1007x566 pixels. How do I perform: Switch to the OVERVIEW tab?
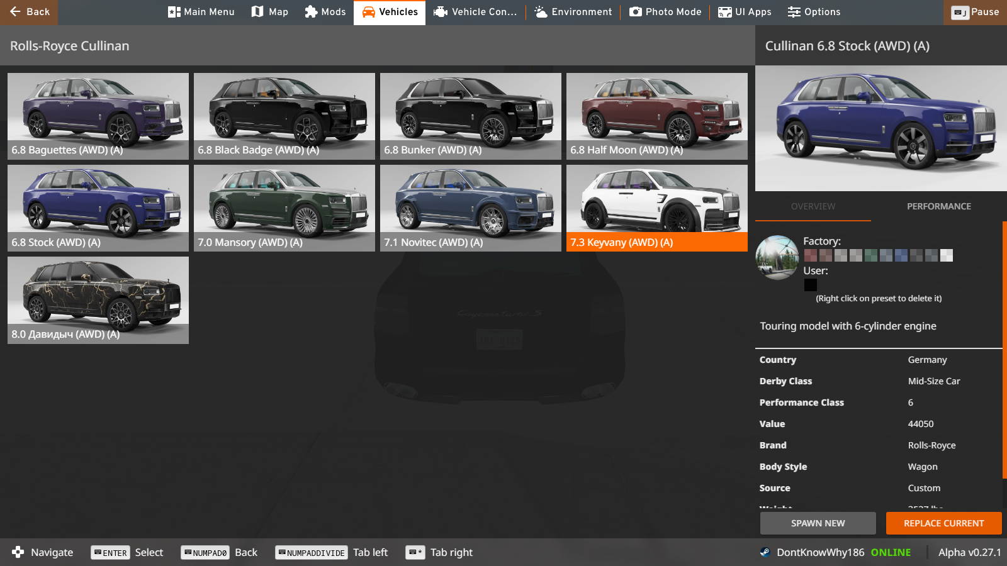coord(813,206)
